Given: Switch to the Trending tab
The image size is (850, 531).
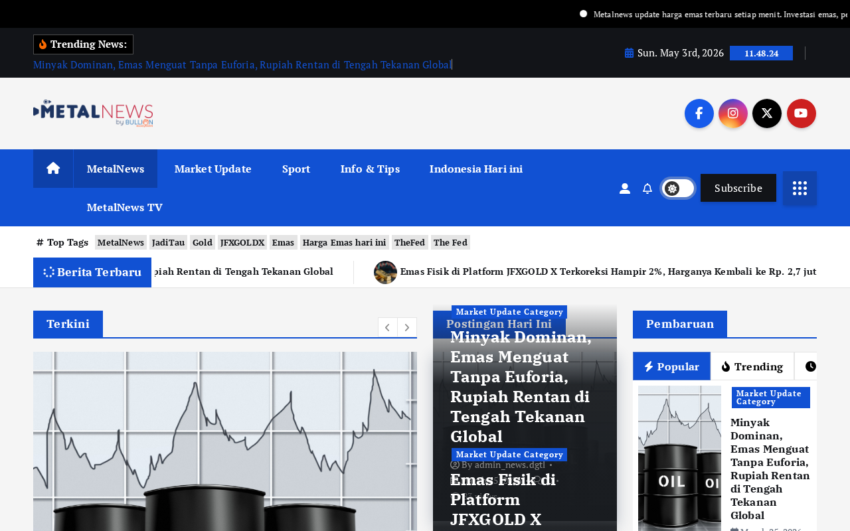Looking at the screenshot, I should pos(752,366).
